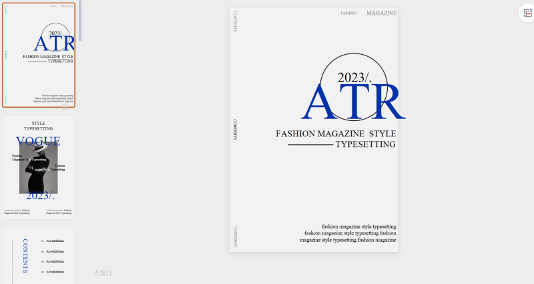Select the MAGAZINE header on main slide
534x284 pixels.
381,13
